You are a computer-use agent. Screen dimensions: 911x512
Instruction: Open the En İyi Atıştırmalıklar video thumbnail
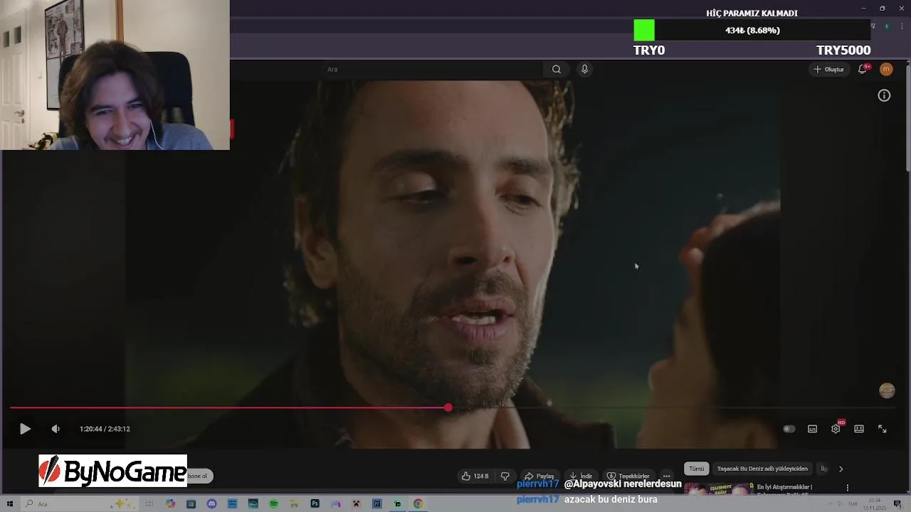click(x=718, y=488)
